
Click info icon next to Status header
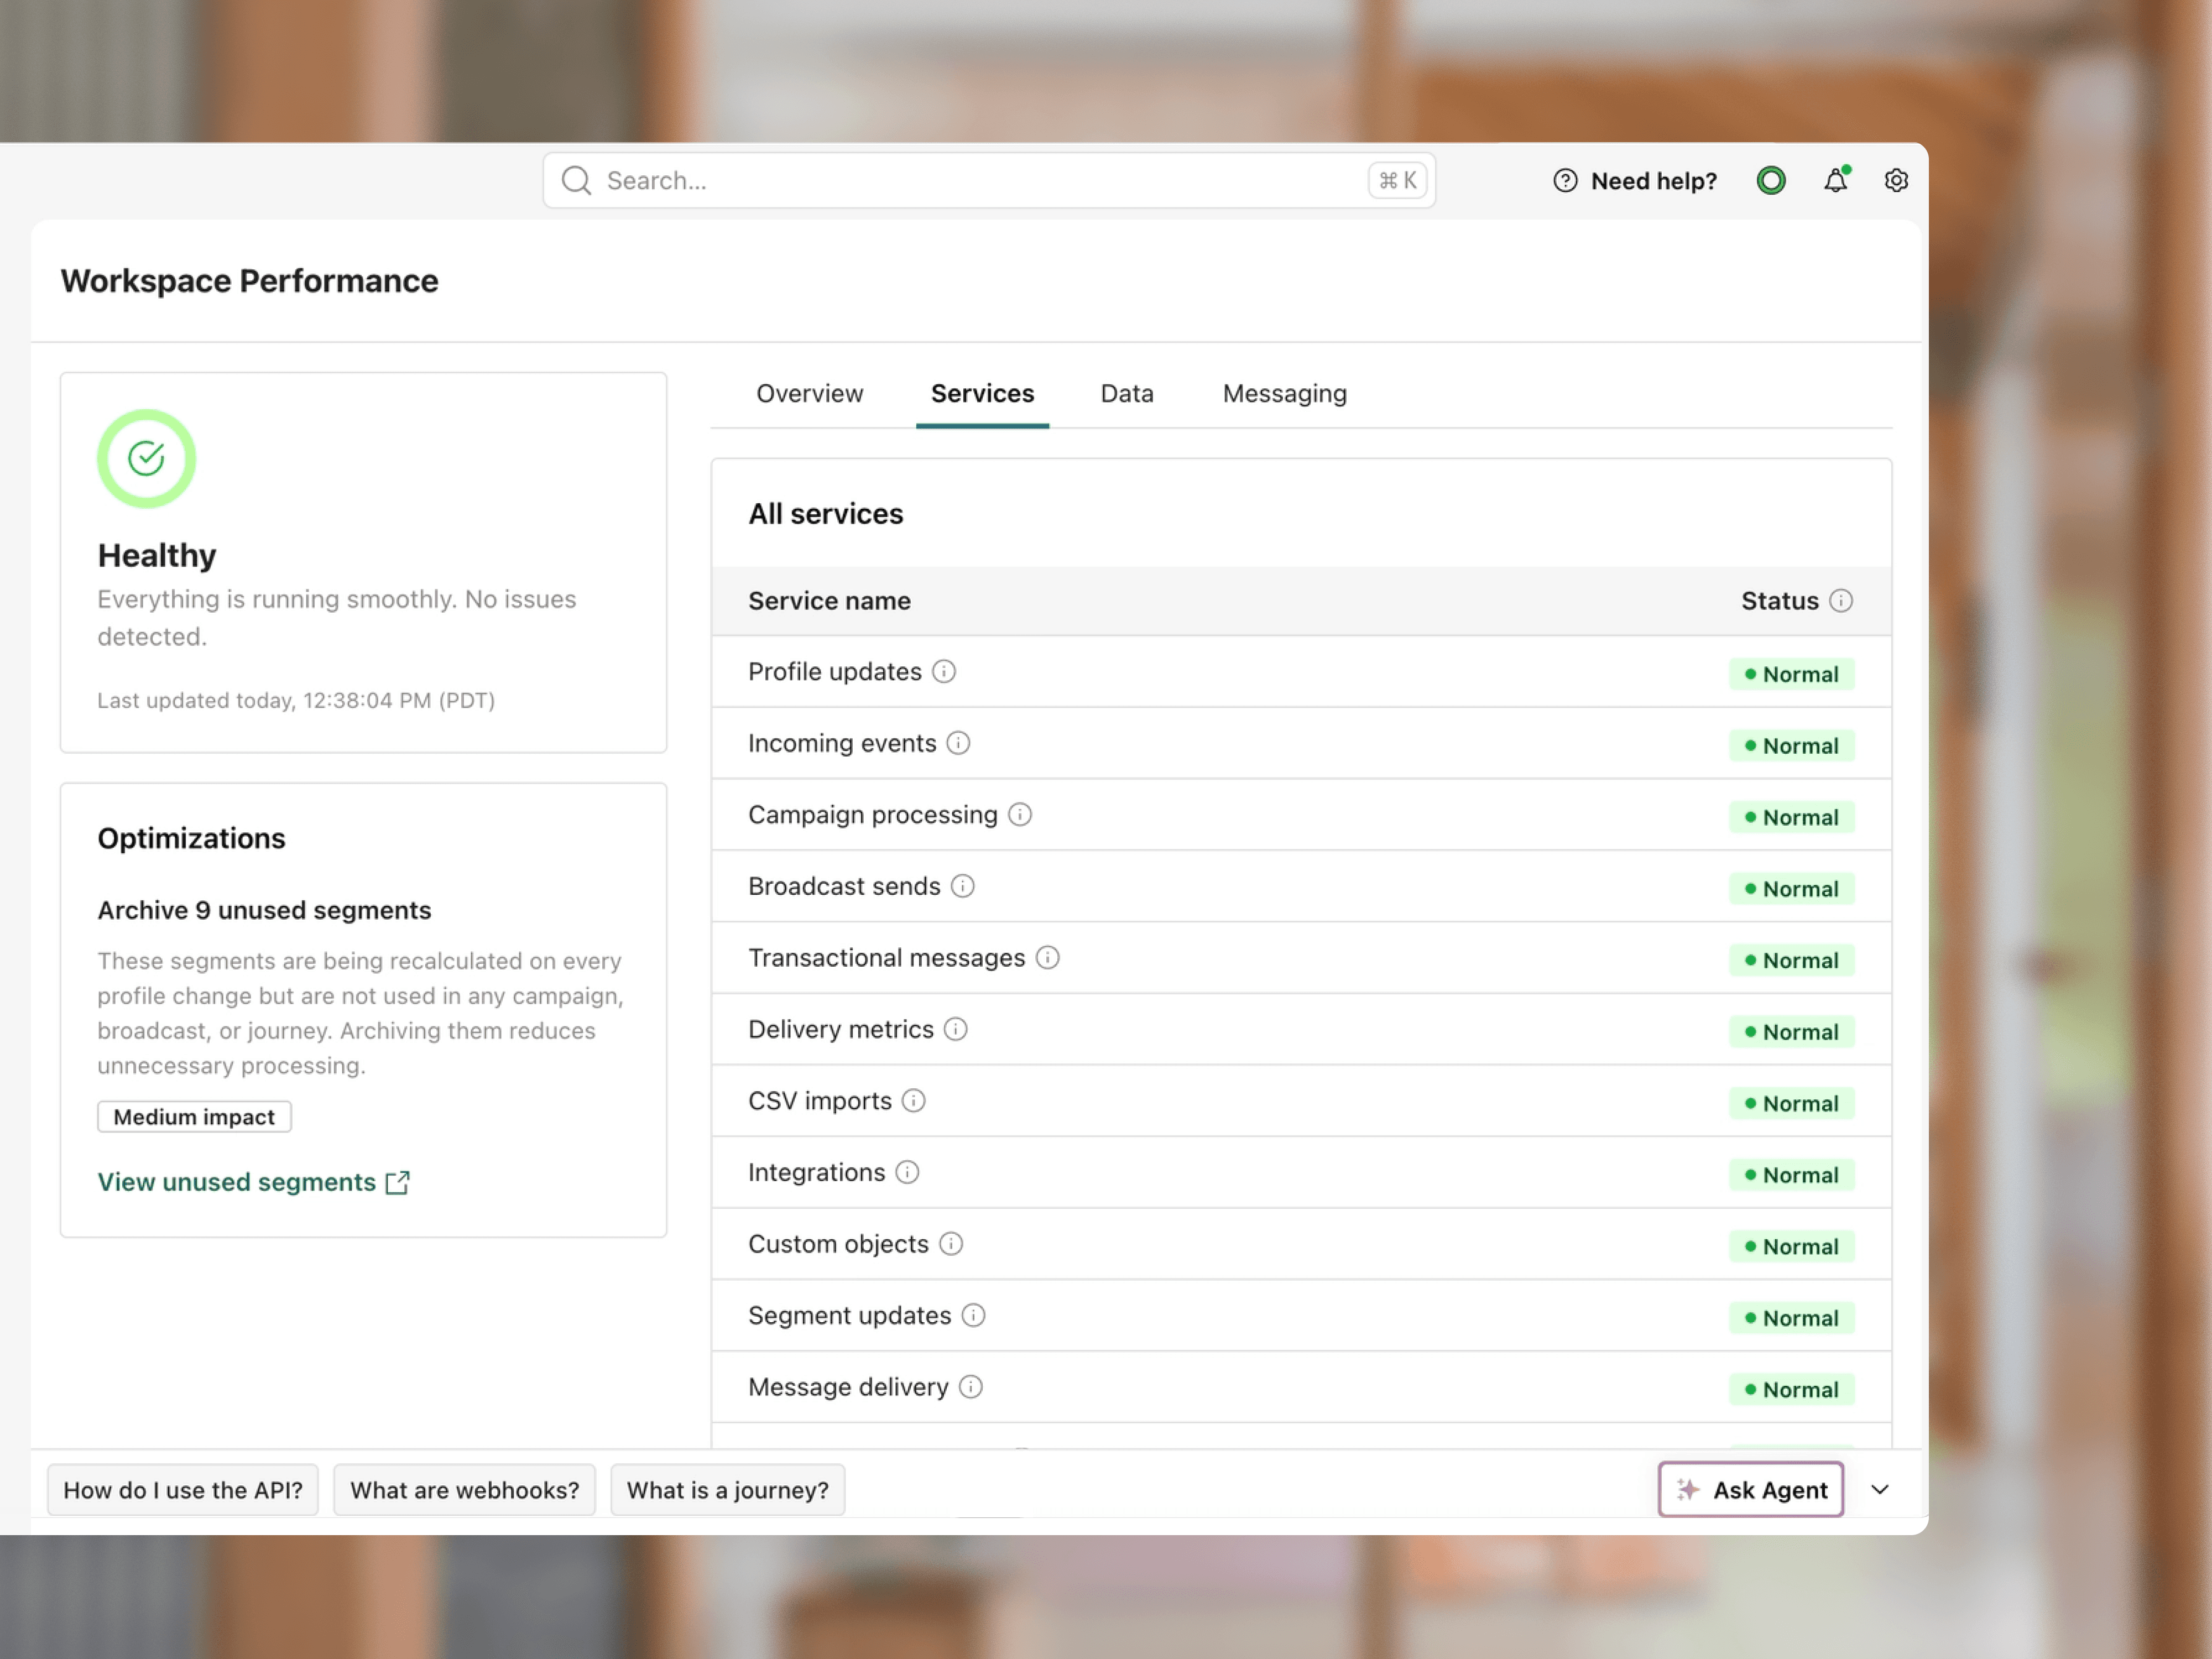[x=1840, y=601]
